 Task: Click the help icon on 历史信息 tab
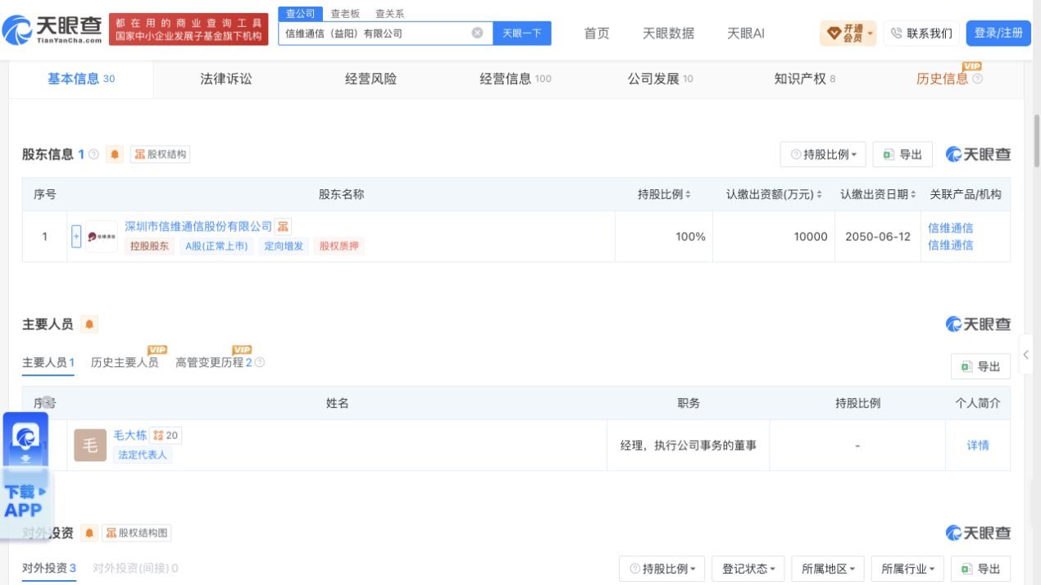[x=977, y=79]
